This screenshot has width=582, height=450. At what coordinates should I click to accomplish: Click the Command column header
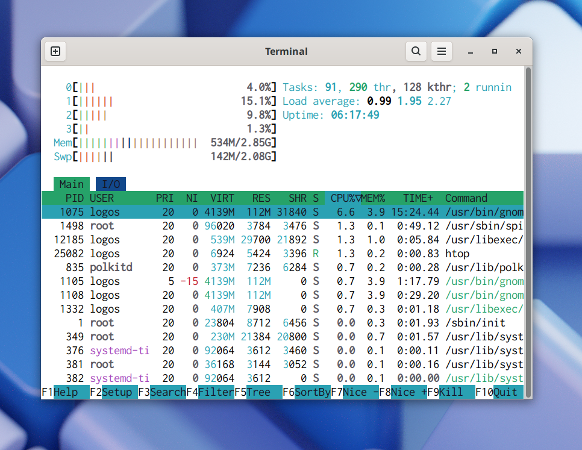pyautogui.click(x=466, y=198)
